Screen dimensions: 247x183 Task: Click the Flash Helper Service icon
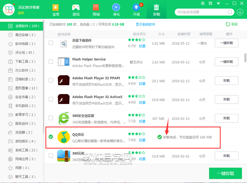64,61
